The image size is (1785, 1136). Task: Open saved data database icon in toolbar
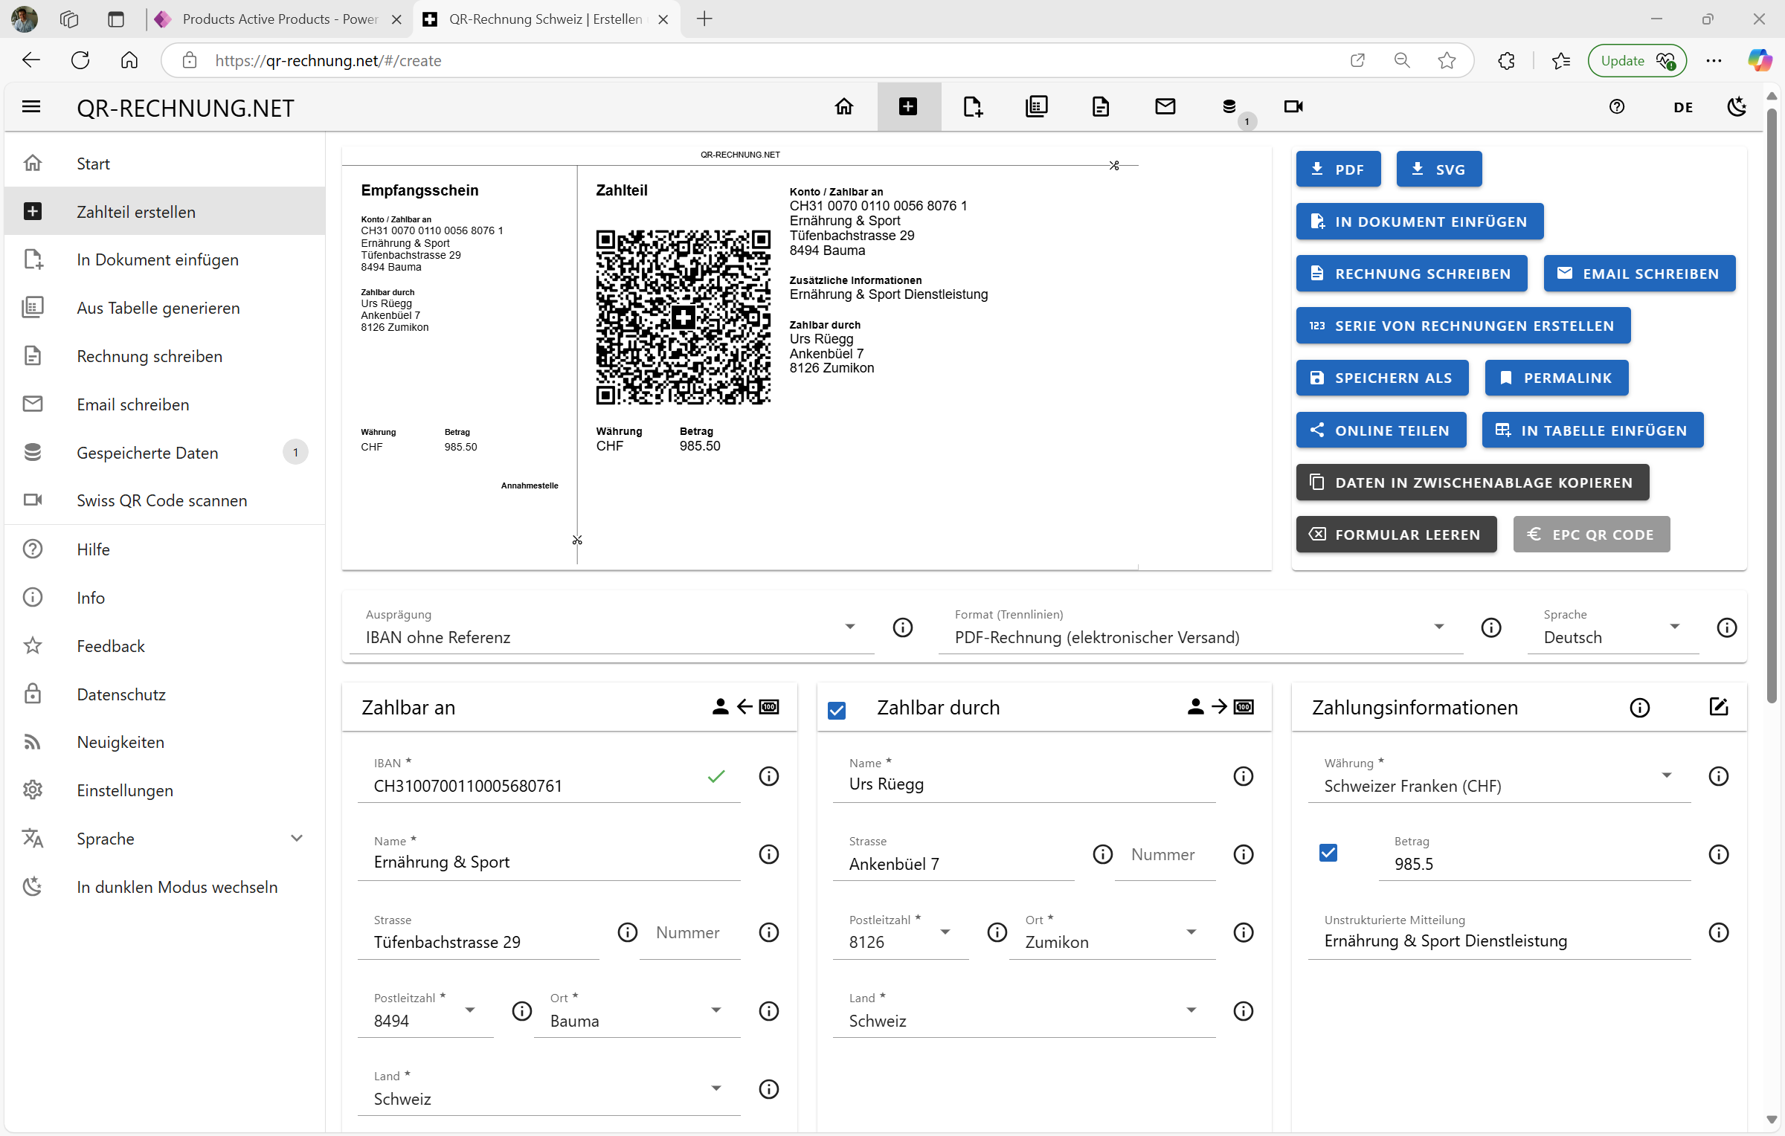point(1229,107)
